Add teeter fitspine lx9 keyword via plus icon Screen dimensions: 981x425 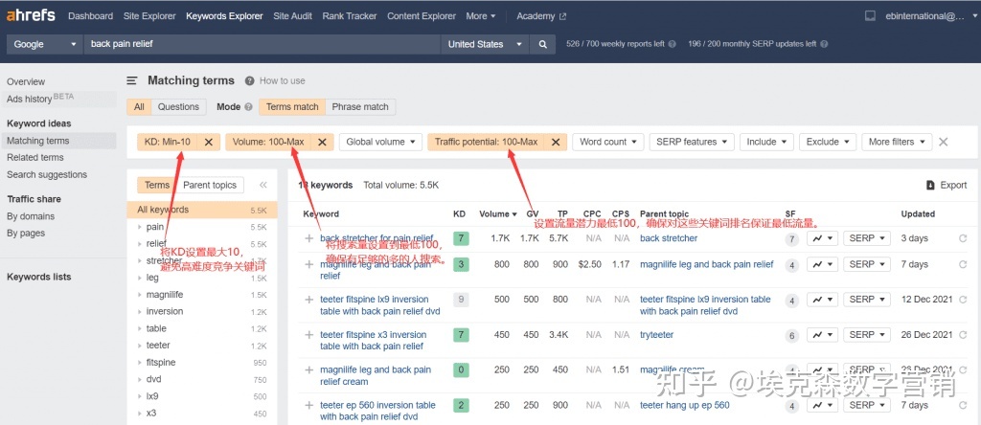[x=308, y=300]
